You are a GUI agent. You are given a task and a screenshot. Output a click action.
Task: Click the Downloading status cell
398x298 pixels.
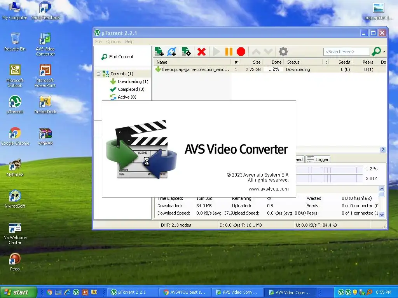pos(298,69)
